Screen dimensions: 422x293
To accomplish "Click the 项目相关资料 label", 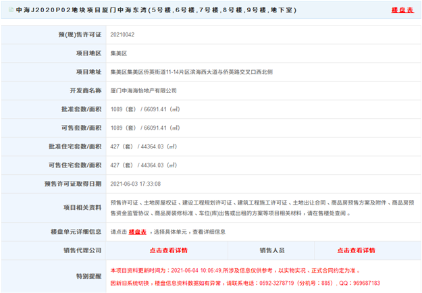I will coord(82,207).
